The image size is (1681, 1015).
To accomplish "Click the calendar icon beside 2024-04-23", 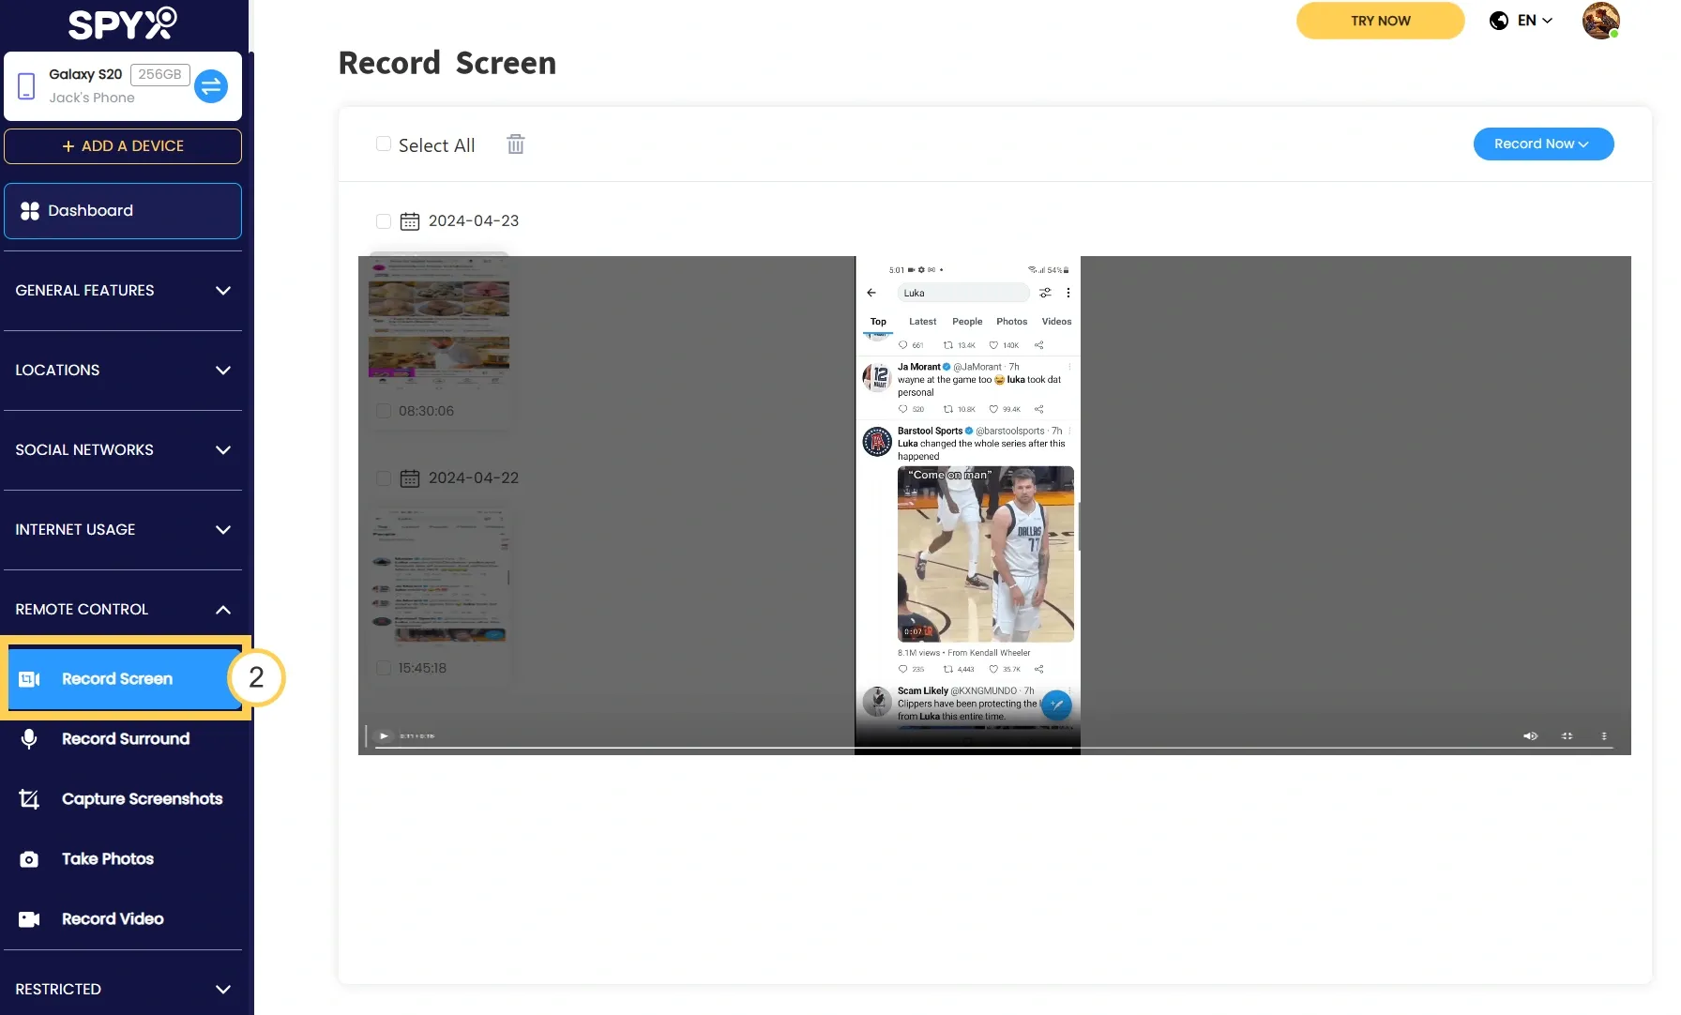I will pos(410,221).
